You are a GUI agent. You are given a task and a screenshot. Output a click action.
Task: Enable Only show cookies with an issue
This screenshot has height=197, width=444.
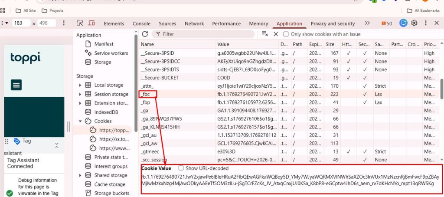pyautogui.click(x=286, y=34)
